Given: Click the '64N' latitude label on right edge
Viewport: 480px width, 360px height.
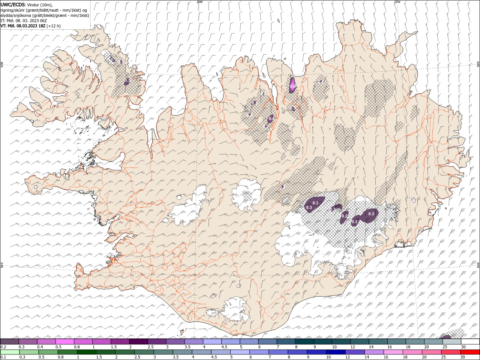Looking at the screenshot, I should pyautogui.click(x=478, y=265).
